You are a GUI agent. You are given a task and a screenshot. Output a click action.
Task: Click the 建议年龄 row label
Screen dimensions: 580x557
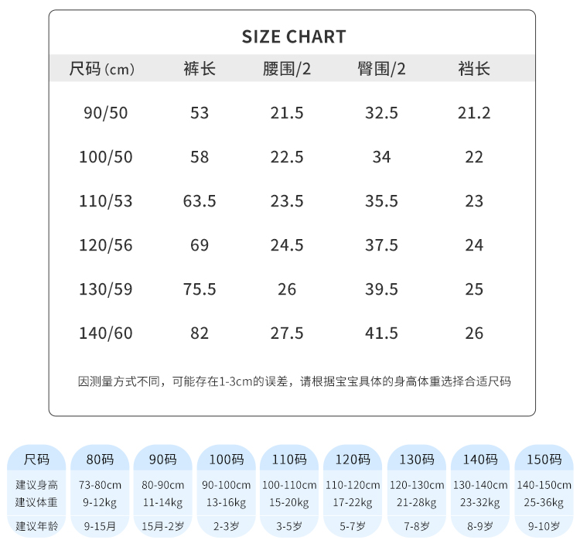coord(37,526)
